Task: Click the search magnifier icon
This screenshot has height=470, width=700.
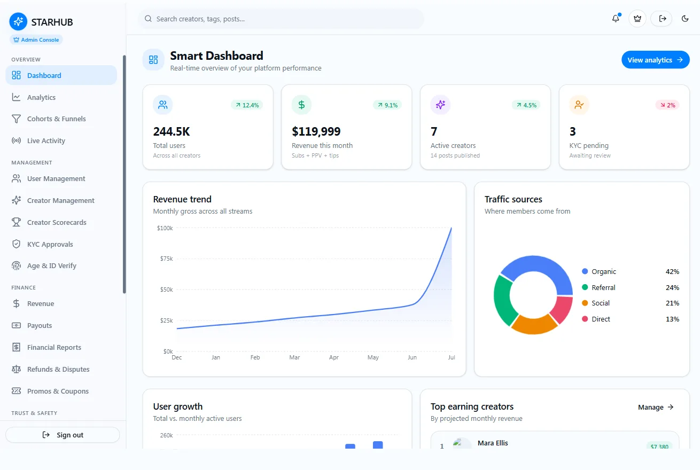Action: [x=149, y=19]
